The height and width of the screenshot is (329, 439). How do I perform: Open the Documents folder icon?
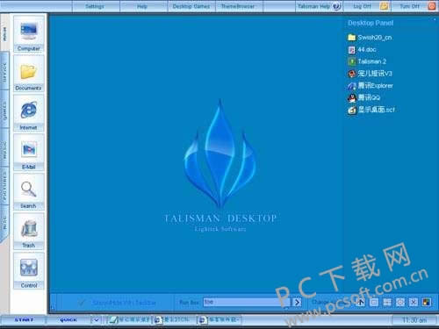pyautogui.click(x=29, y=74)
